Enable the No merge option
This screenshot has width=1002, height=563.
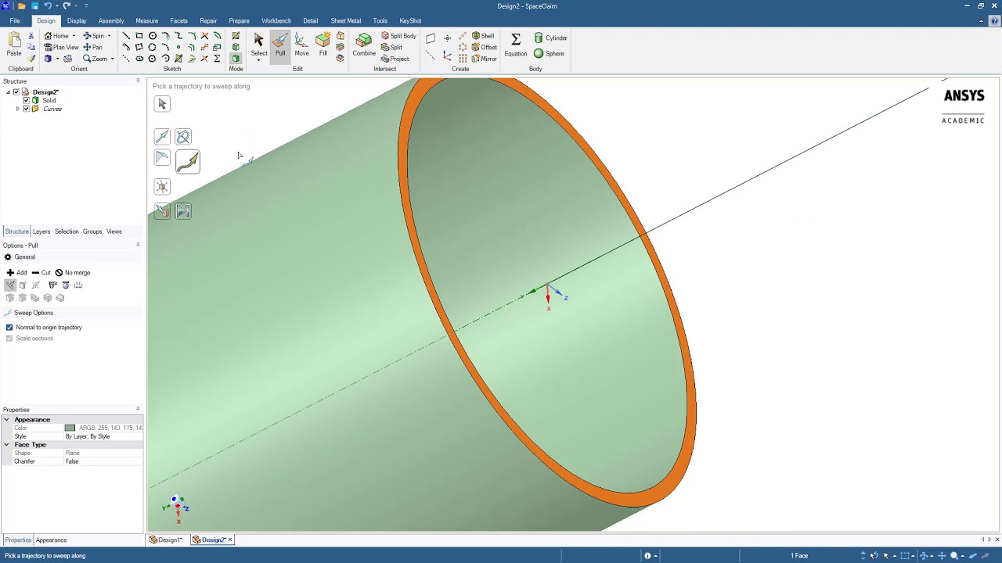point(72,273)
